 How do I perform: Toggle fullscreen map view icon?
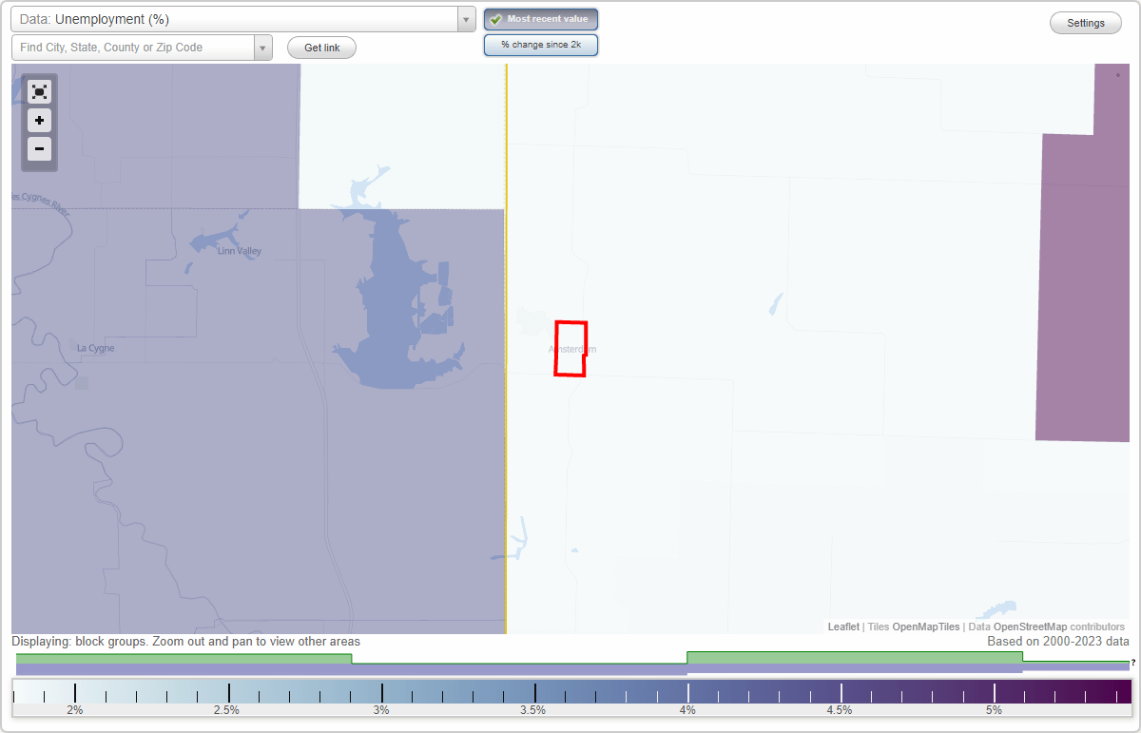point(39,91)
